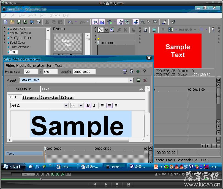Click the Save project floppy icon
Screen dimensions: 223x189
point(19,22)
